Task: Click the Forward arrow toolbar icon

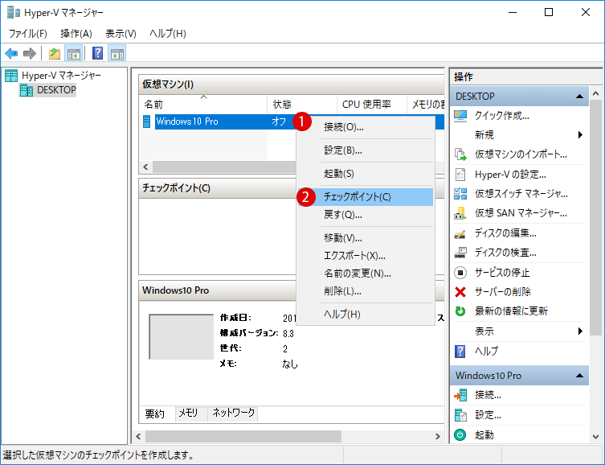Action: [x=30, y=53]
